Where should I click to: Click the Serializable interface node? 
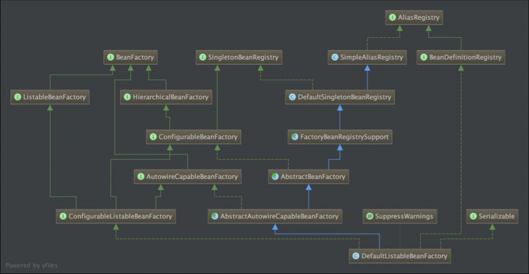(492, 216)
